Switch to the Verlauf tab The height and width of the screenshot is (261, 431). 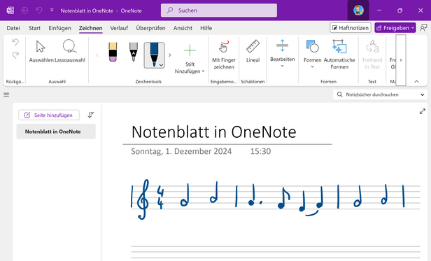coord(119,28)
